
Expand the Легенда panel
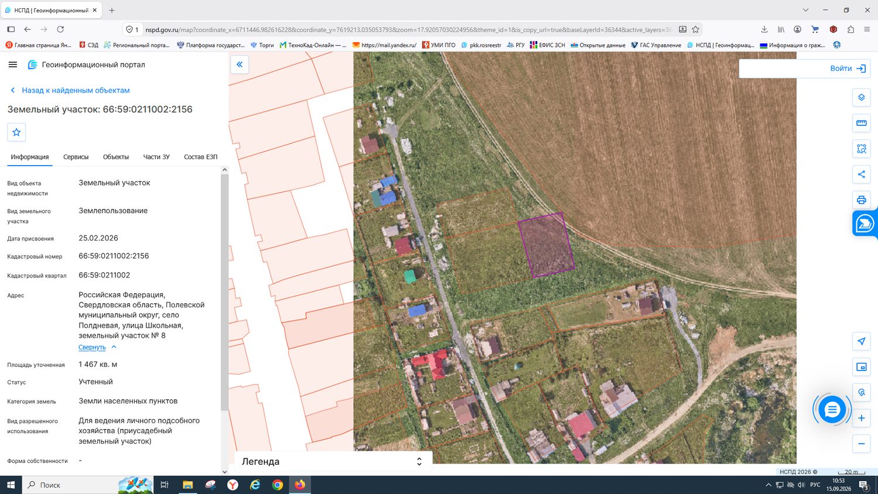pos(333,461)
